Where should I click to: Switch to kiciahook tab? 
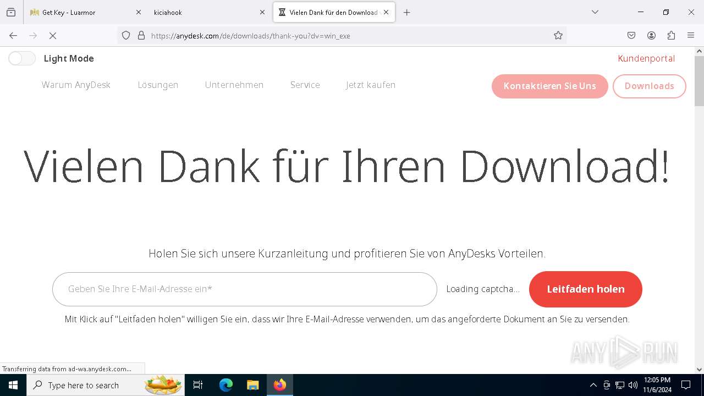coord(210,12)
